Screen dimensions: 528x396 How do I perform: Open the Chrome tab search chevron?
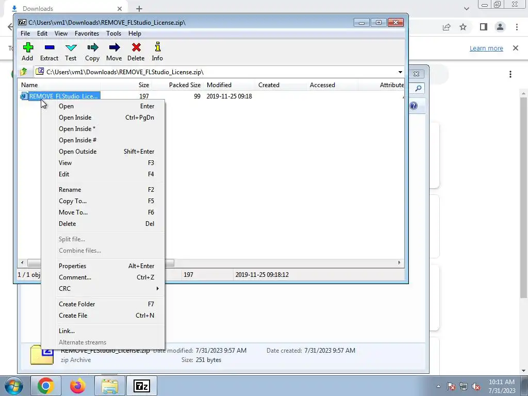(466, 8)
